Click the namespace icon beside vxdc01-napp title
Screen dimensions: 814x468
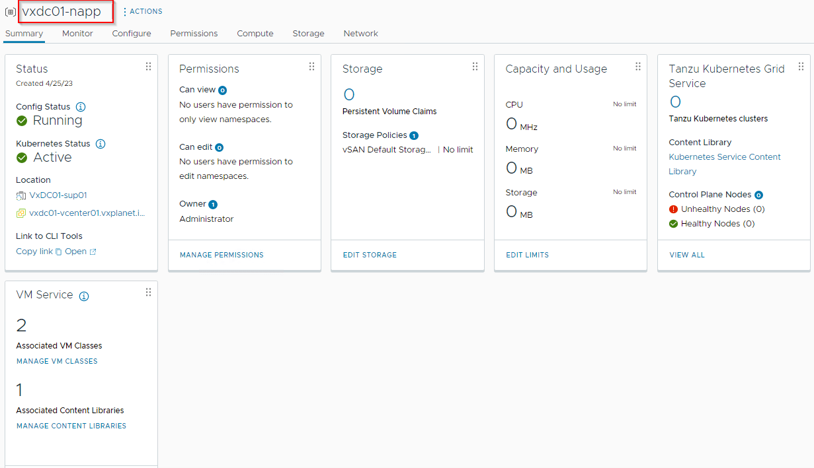pyautogui.click(x=11, y=12)
